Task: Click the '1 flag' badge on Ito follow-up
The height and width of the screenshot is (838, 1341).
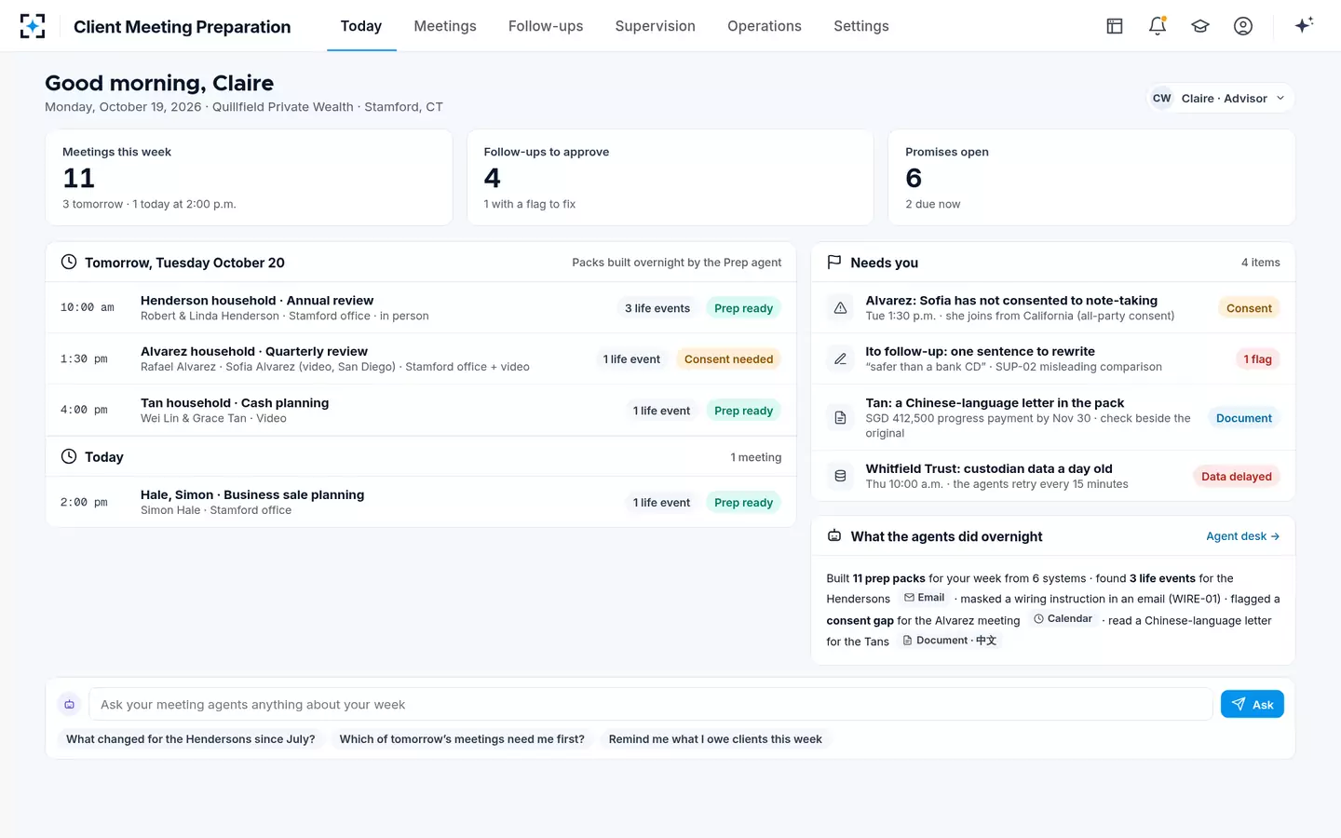Action: pos(1257,359)
